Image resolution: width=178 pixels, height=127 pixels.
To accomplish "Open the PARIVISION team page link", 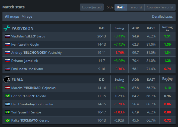I will click(23, 28).
